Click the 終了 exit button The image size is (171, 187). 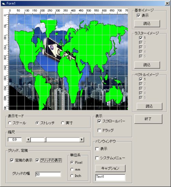click(x=148, y=119)
